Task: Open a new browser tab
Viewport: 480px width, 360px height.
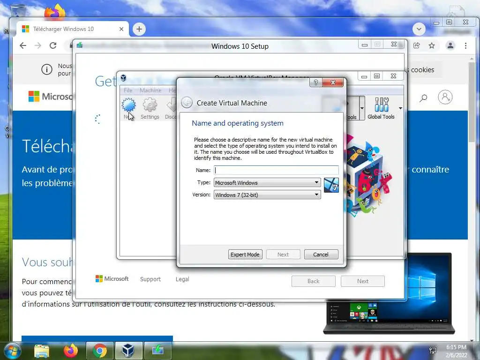Action: pyautogui.click(x=139, y=29)
